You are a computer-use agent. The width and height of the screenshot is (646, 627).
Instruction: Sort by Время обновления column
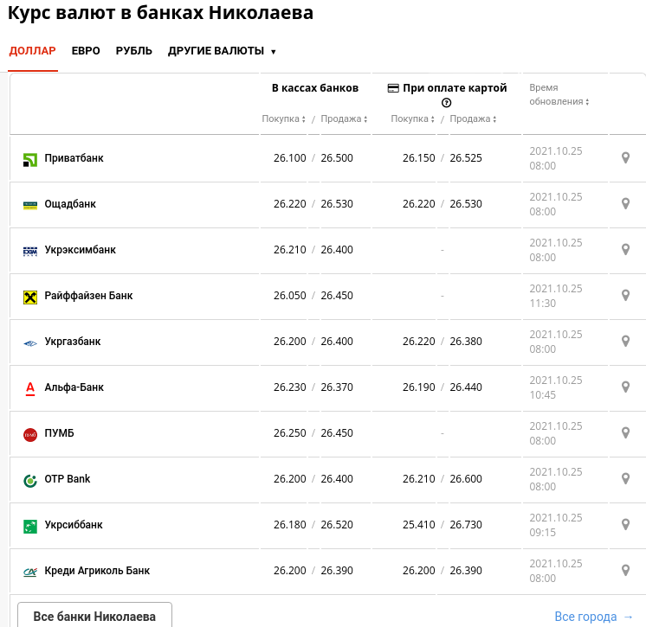click(x=559, y=94)
